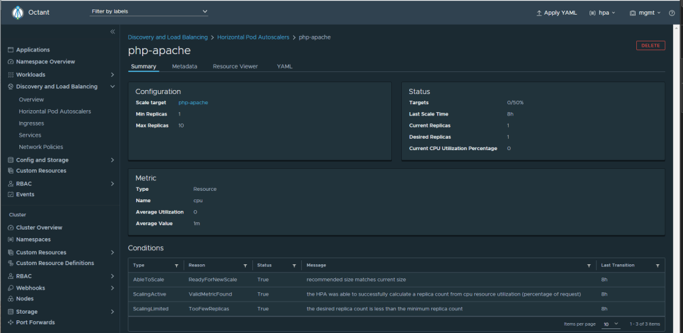This screenshot has width=683, height=333.
Task: Open the help question mark icon
Action: [672, 13]
